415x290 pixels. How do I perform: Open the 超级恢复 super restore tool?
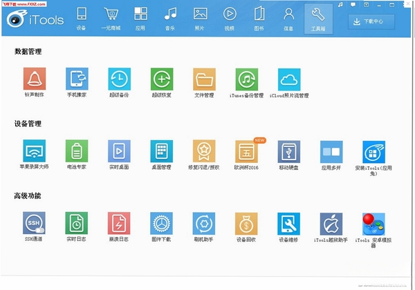point(162,79)
